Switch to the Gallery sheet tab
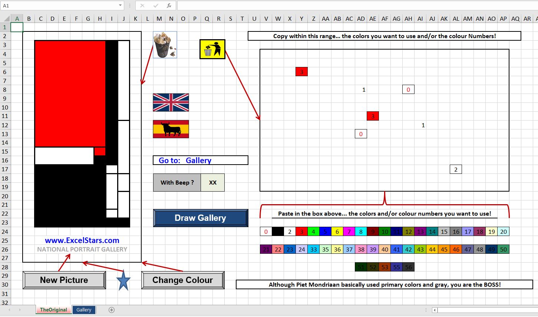 click(x=84, y=310)
